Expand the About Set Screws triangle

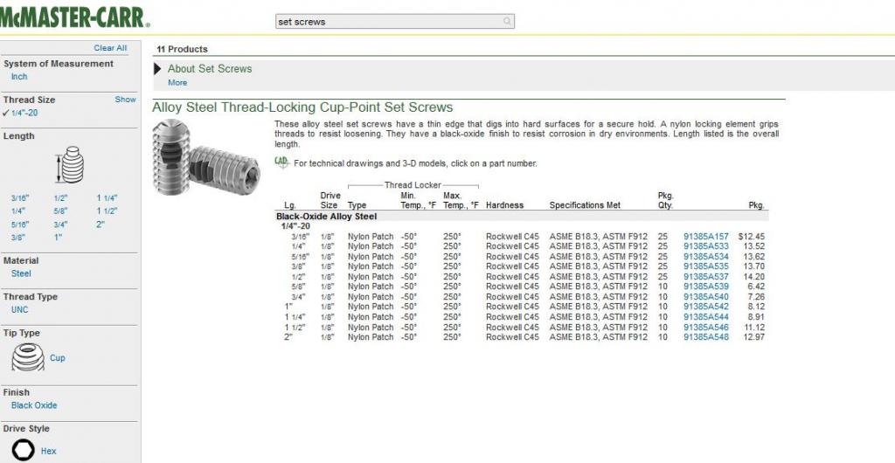(157, 69)
